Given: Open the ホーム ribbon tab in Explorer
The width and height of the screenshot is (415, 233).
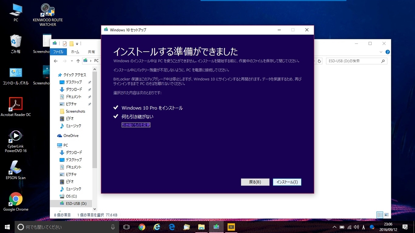Looking at the screenshot, I should coord(75,52).
